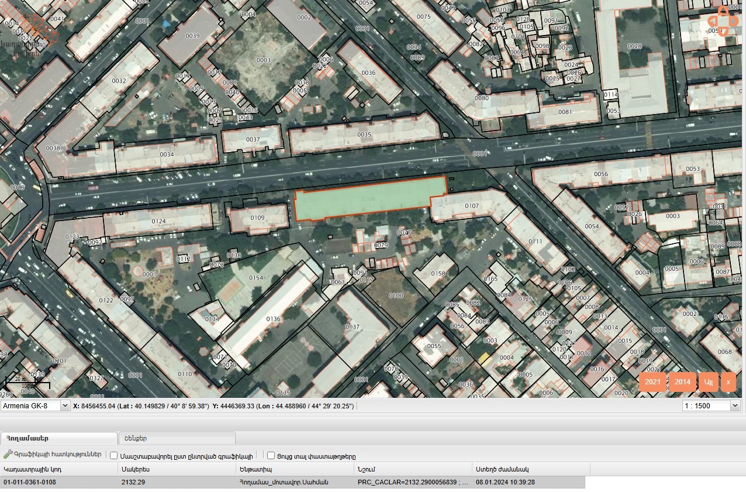Pan the map left with the arrow
Viewport: 746px width, 492px height.
click(x=712, y=22)
